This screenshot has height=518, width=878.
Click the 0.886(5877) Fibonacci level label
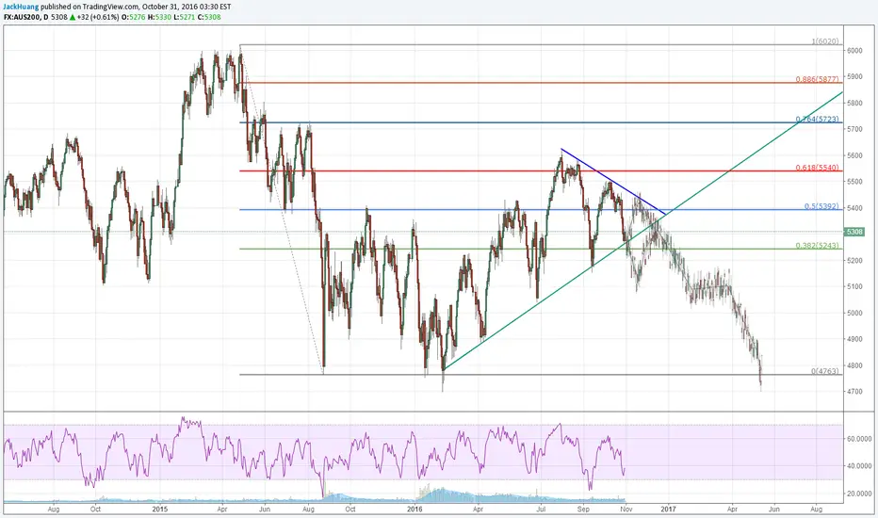(818, 79)
